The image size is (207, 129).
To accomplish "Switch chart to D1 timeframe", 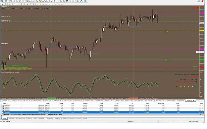I will click(x=55, y=4).
